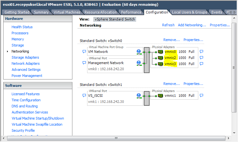
Task: Click the vertical scrollbar up arrow
Action: point(234,18)
